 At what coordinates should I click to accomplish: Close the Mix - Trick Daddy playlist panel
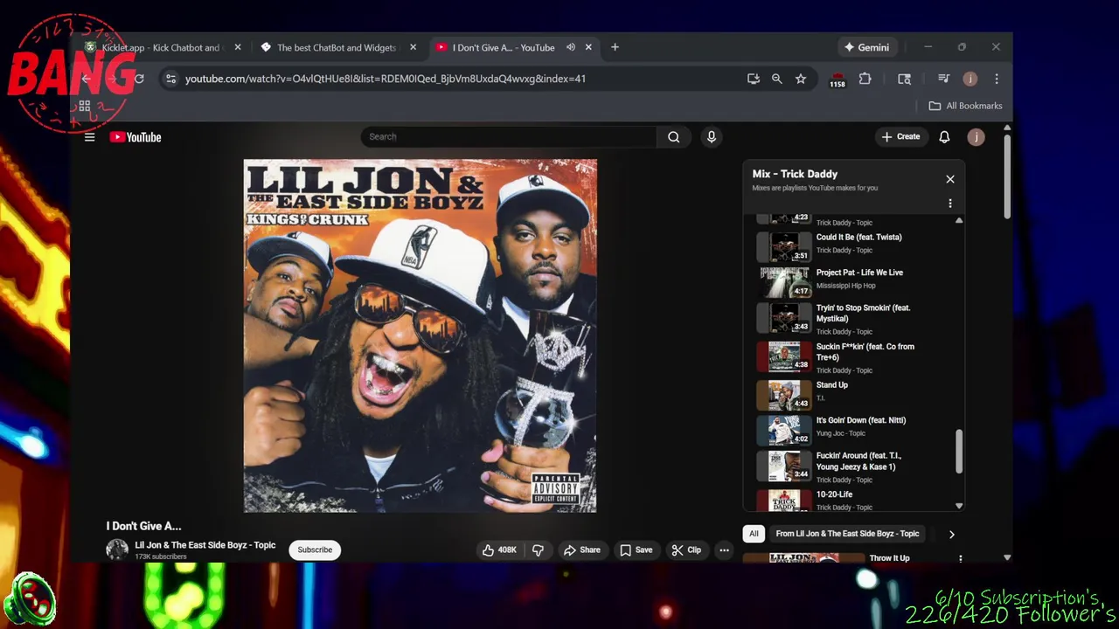tap(950, 179)
